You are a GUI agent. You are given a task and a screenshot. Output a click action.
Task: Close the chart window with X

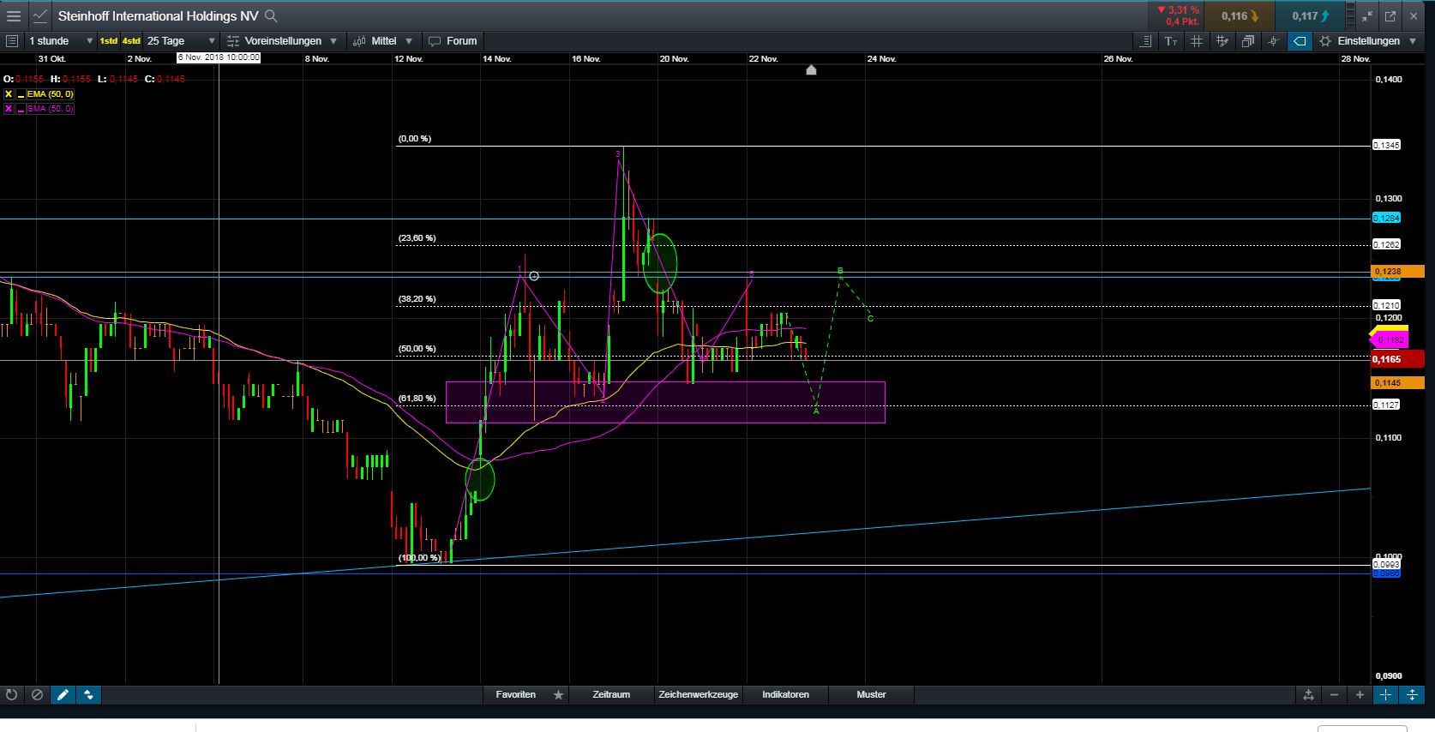tap(1413, 15)
